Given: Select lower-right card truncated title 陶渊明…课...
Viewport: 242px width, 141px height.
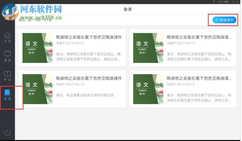Looking at the screenshot, I should (x=199, y=78).
